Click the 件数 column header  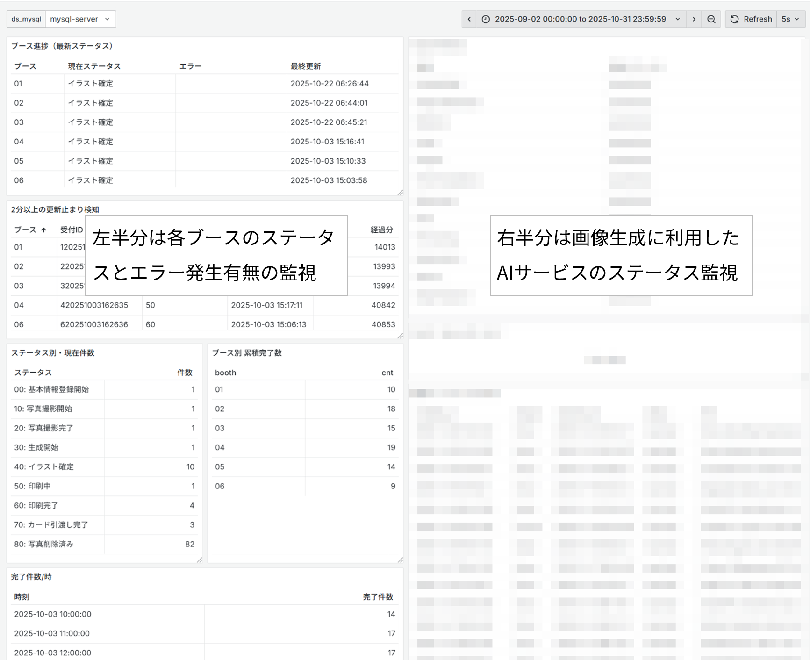pyautogui.click(x=185, y=373)
